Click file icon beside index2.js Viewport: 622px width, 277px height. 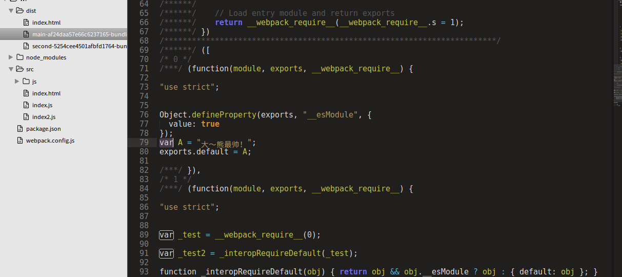tap(27, 116)
